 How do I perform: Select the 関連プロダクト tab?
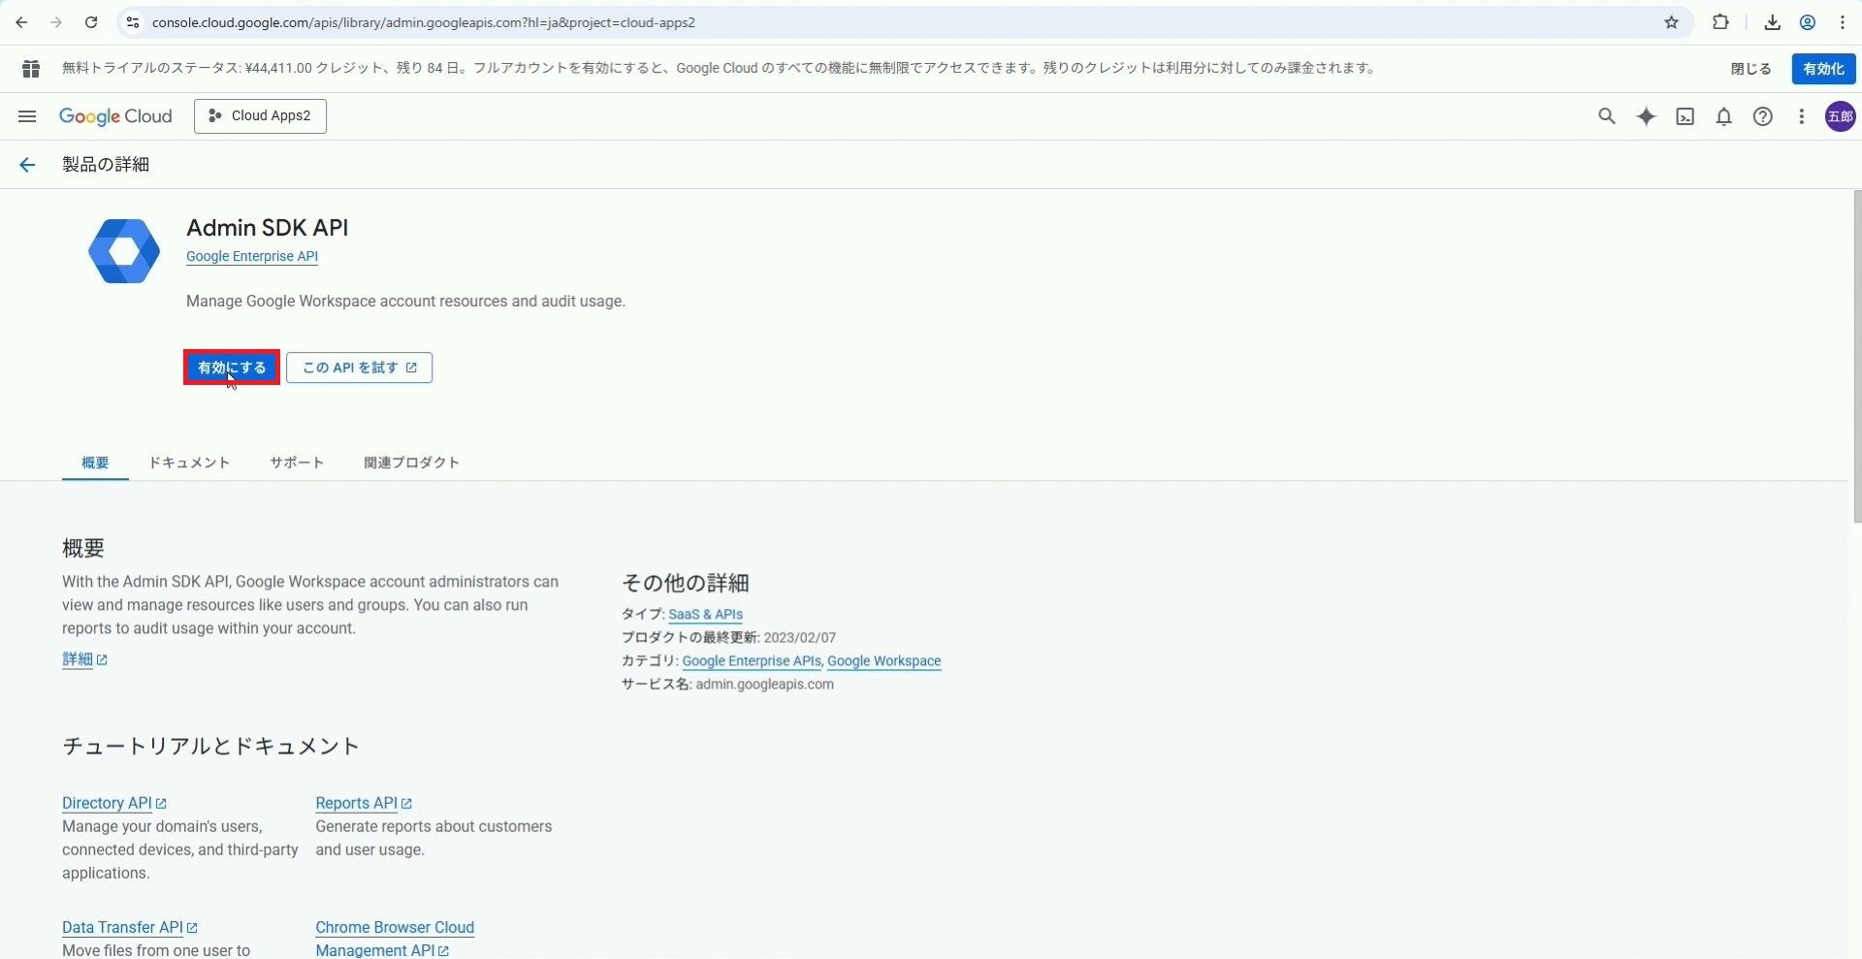coord(411,463)
